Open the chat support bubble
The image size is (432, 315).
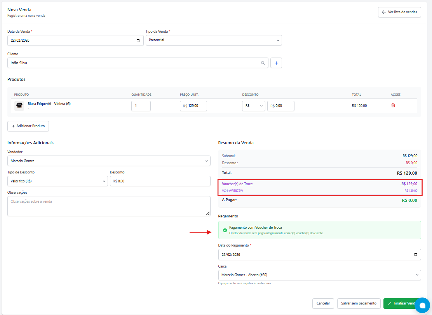422,305
